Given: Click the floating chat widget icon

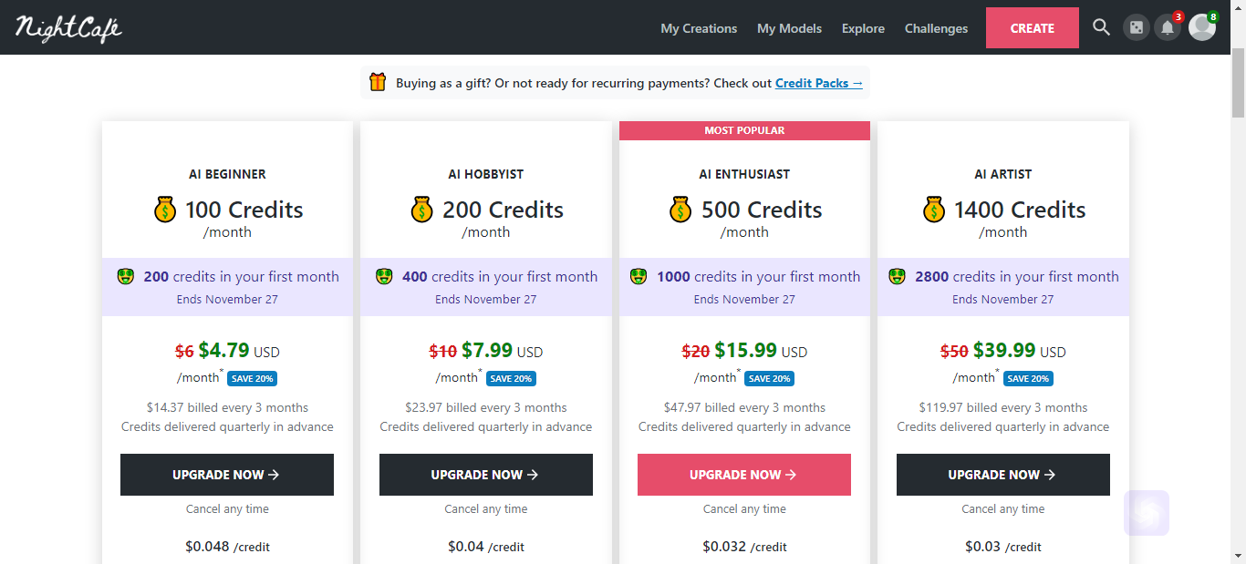Looking at the screenshot, I should pos(1147,513).
